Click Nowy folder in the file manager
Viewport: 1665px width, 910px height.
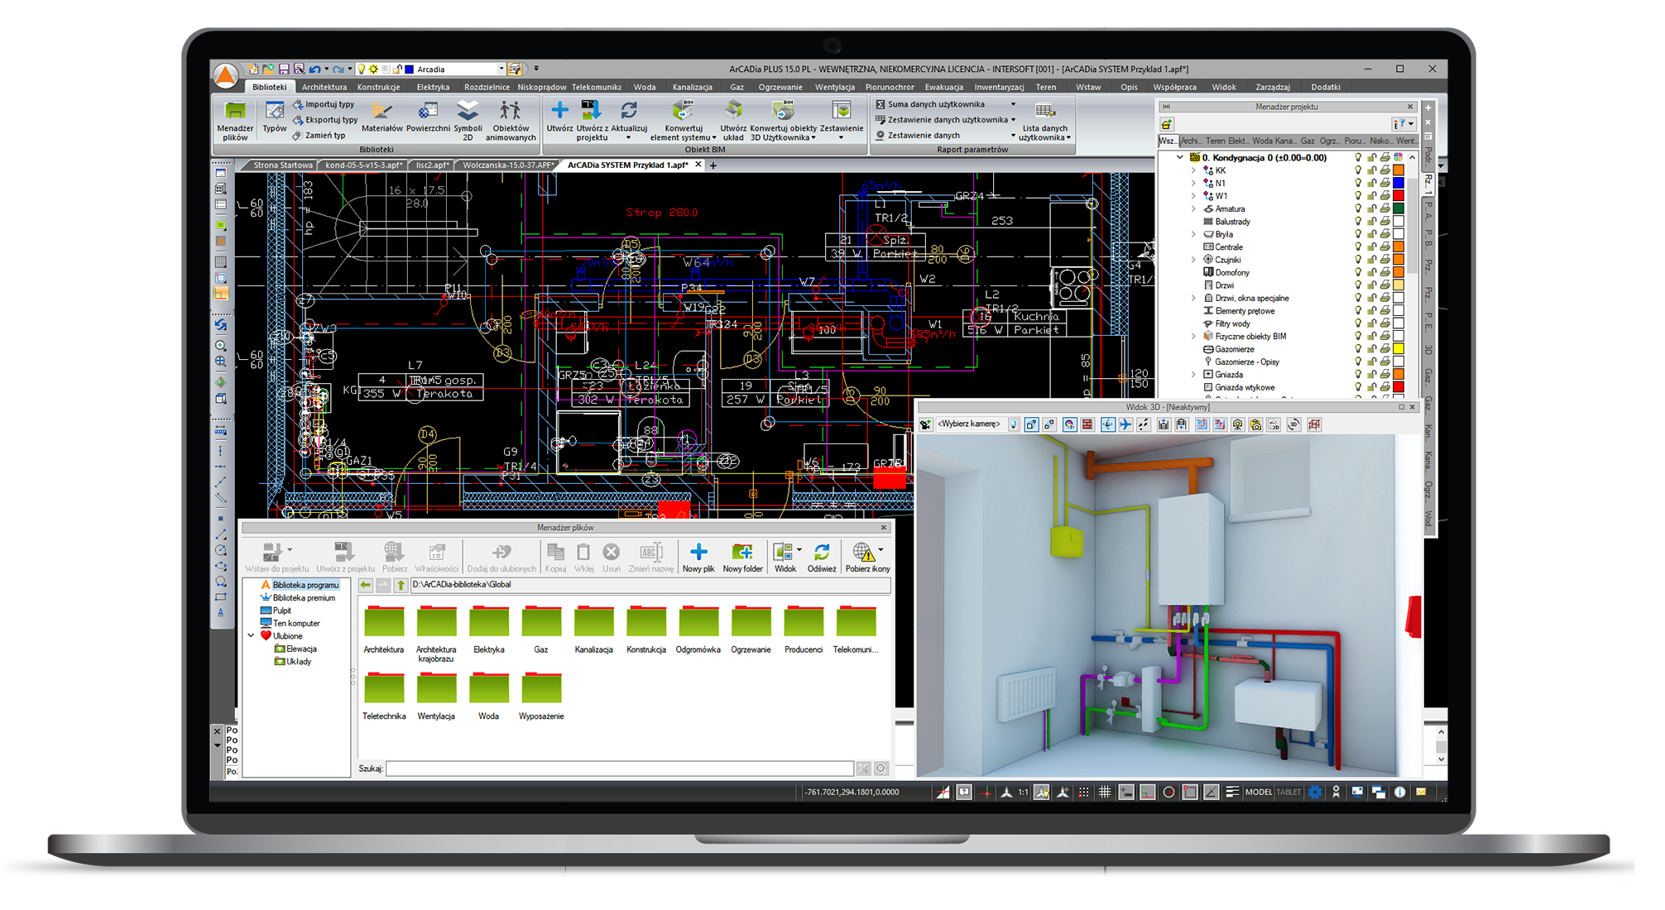point(742,557)
